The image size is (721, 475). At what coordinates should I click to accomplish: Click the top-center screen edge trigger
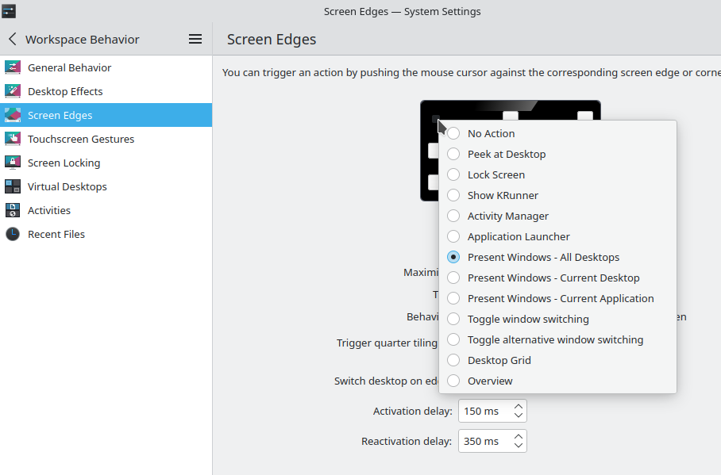point(511,116)
